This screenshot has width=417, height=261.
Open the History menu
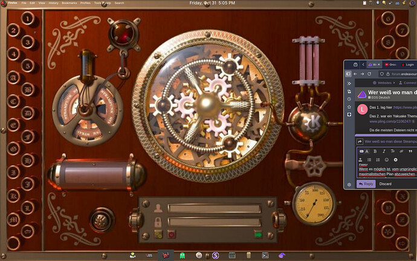[53, 3]
